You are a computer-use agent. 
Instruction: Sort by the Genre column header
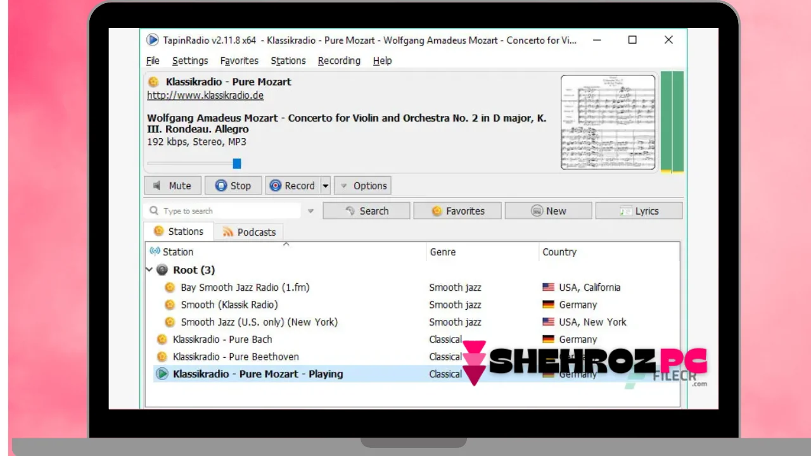[x=483, y=251]
